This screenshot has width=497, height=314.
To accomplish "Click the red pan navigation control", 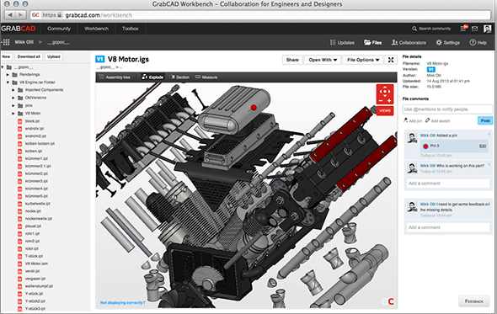I will pos(385,94).
